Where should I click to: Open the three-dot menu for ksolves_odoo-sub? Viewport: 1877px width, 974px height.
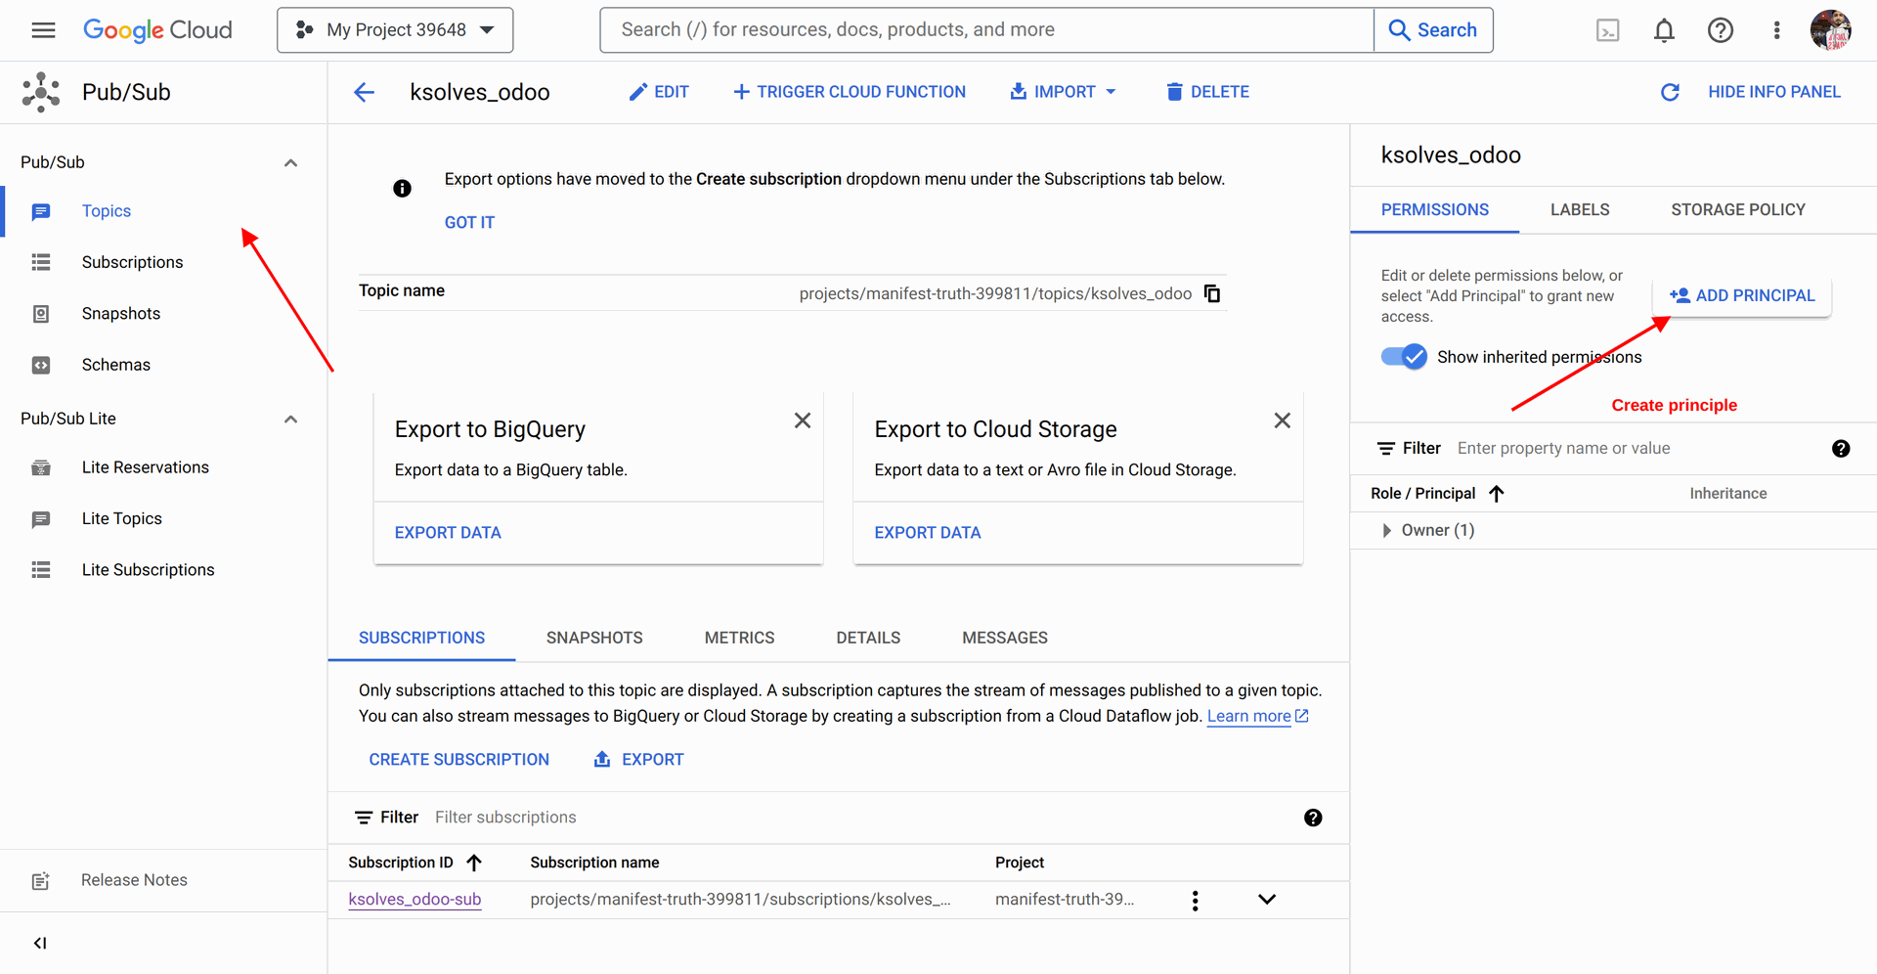click(x=1195, y=900)
